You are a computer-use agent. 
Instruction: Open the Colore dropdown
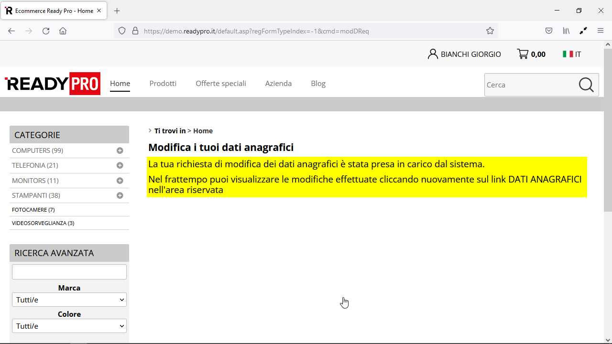(69, 326)
